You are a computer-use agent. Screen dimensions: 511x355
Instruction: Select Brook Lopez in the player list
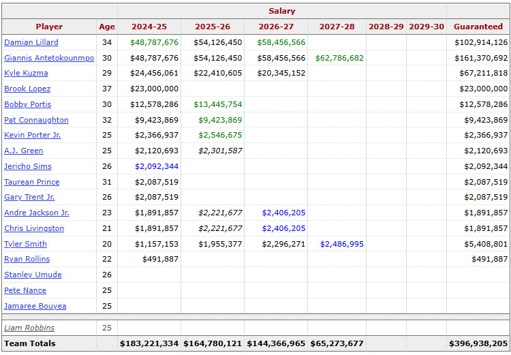tap(27, 89)
